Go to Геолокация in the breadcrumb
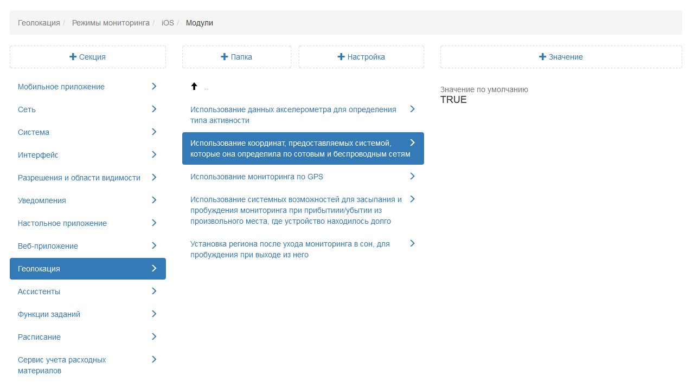Image resolution: width=692 pixels, height=389 pixels. coord(39,23)
